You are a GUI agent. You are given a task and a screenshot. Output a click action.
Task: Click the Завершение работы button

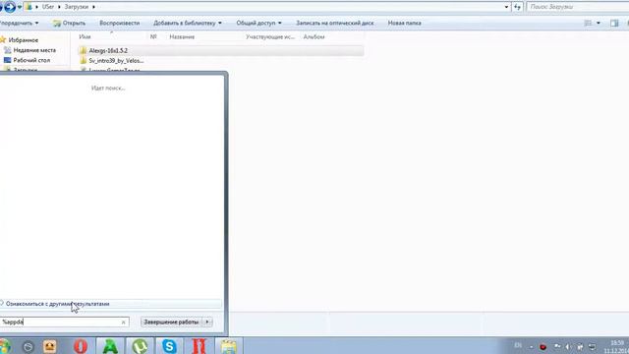[172, 322]
